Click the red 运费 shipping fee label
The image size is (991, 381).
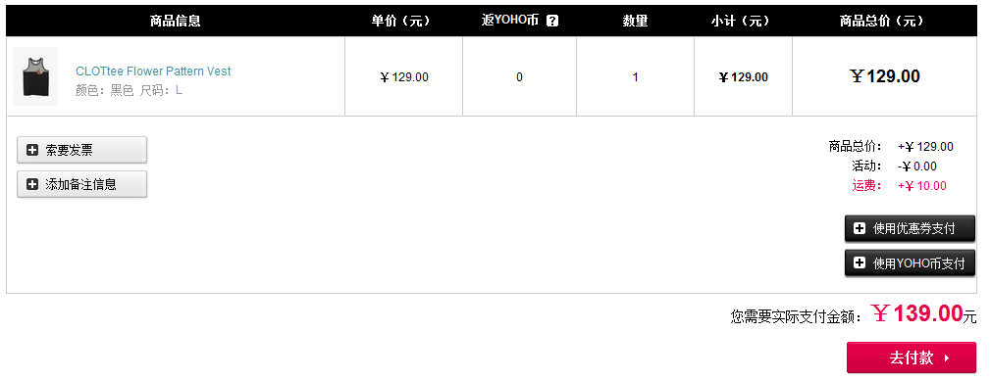click(x=866, y=185)
